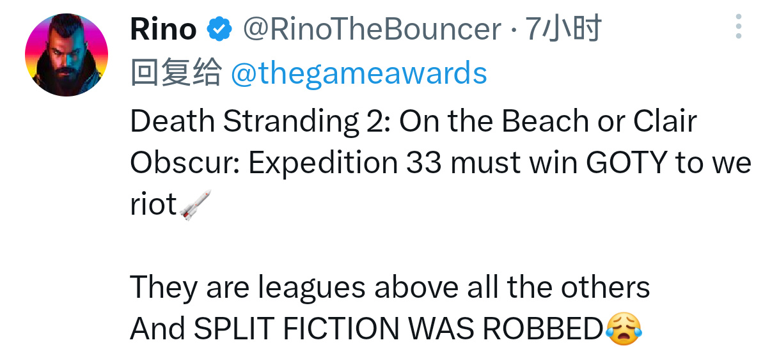Click the rocket emoji after riot
Viewport: 779px width, 347px height.
tap(194, 206)
